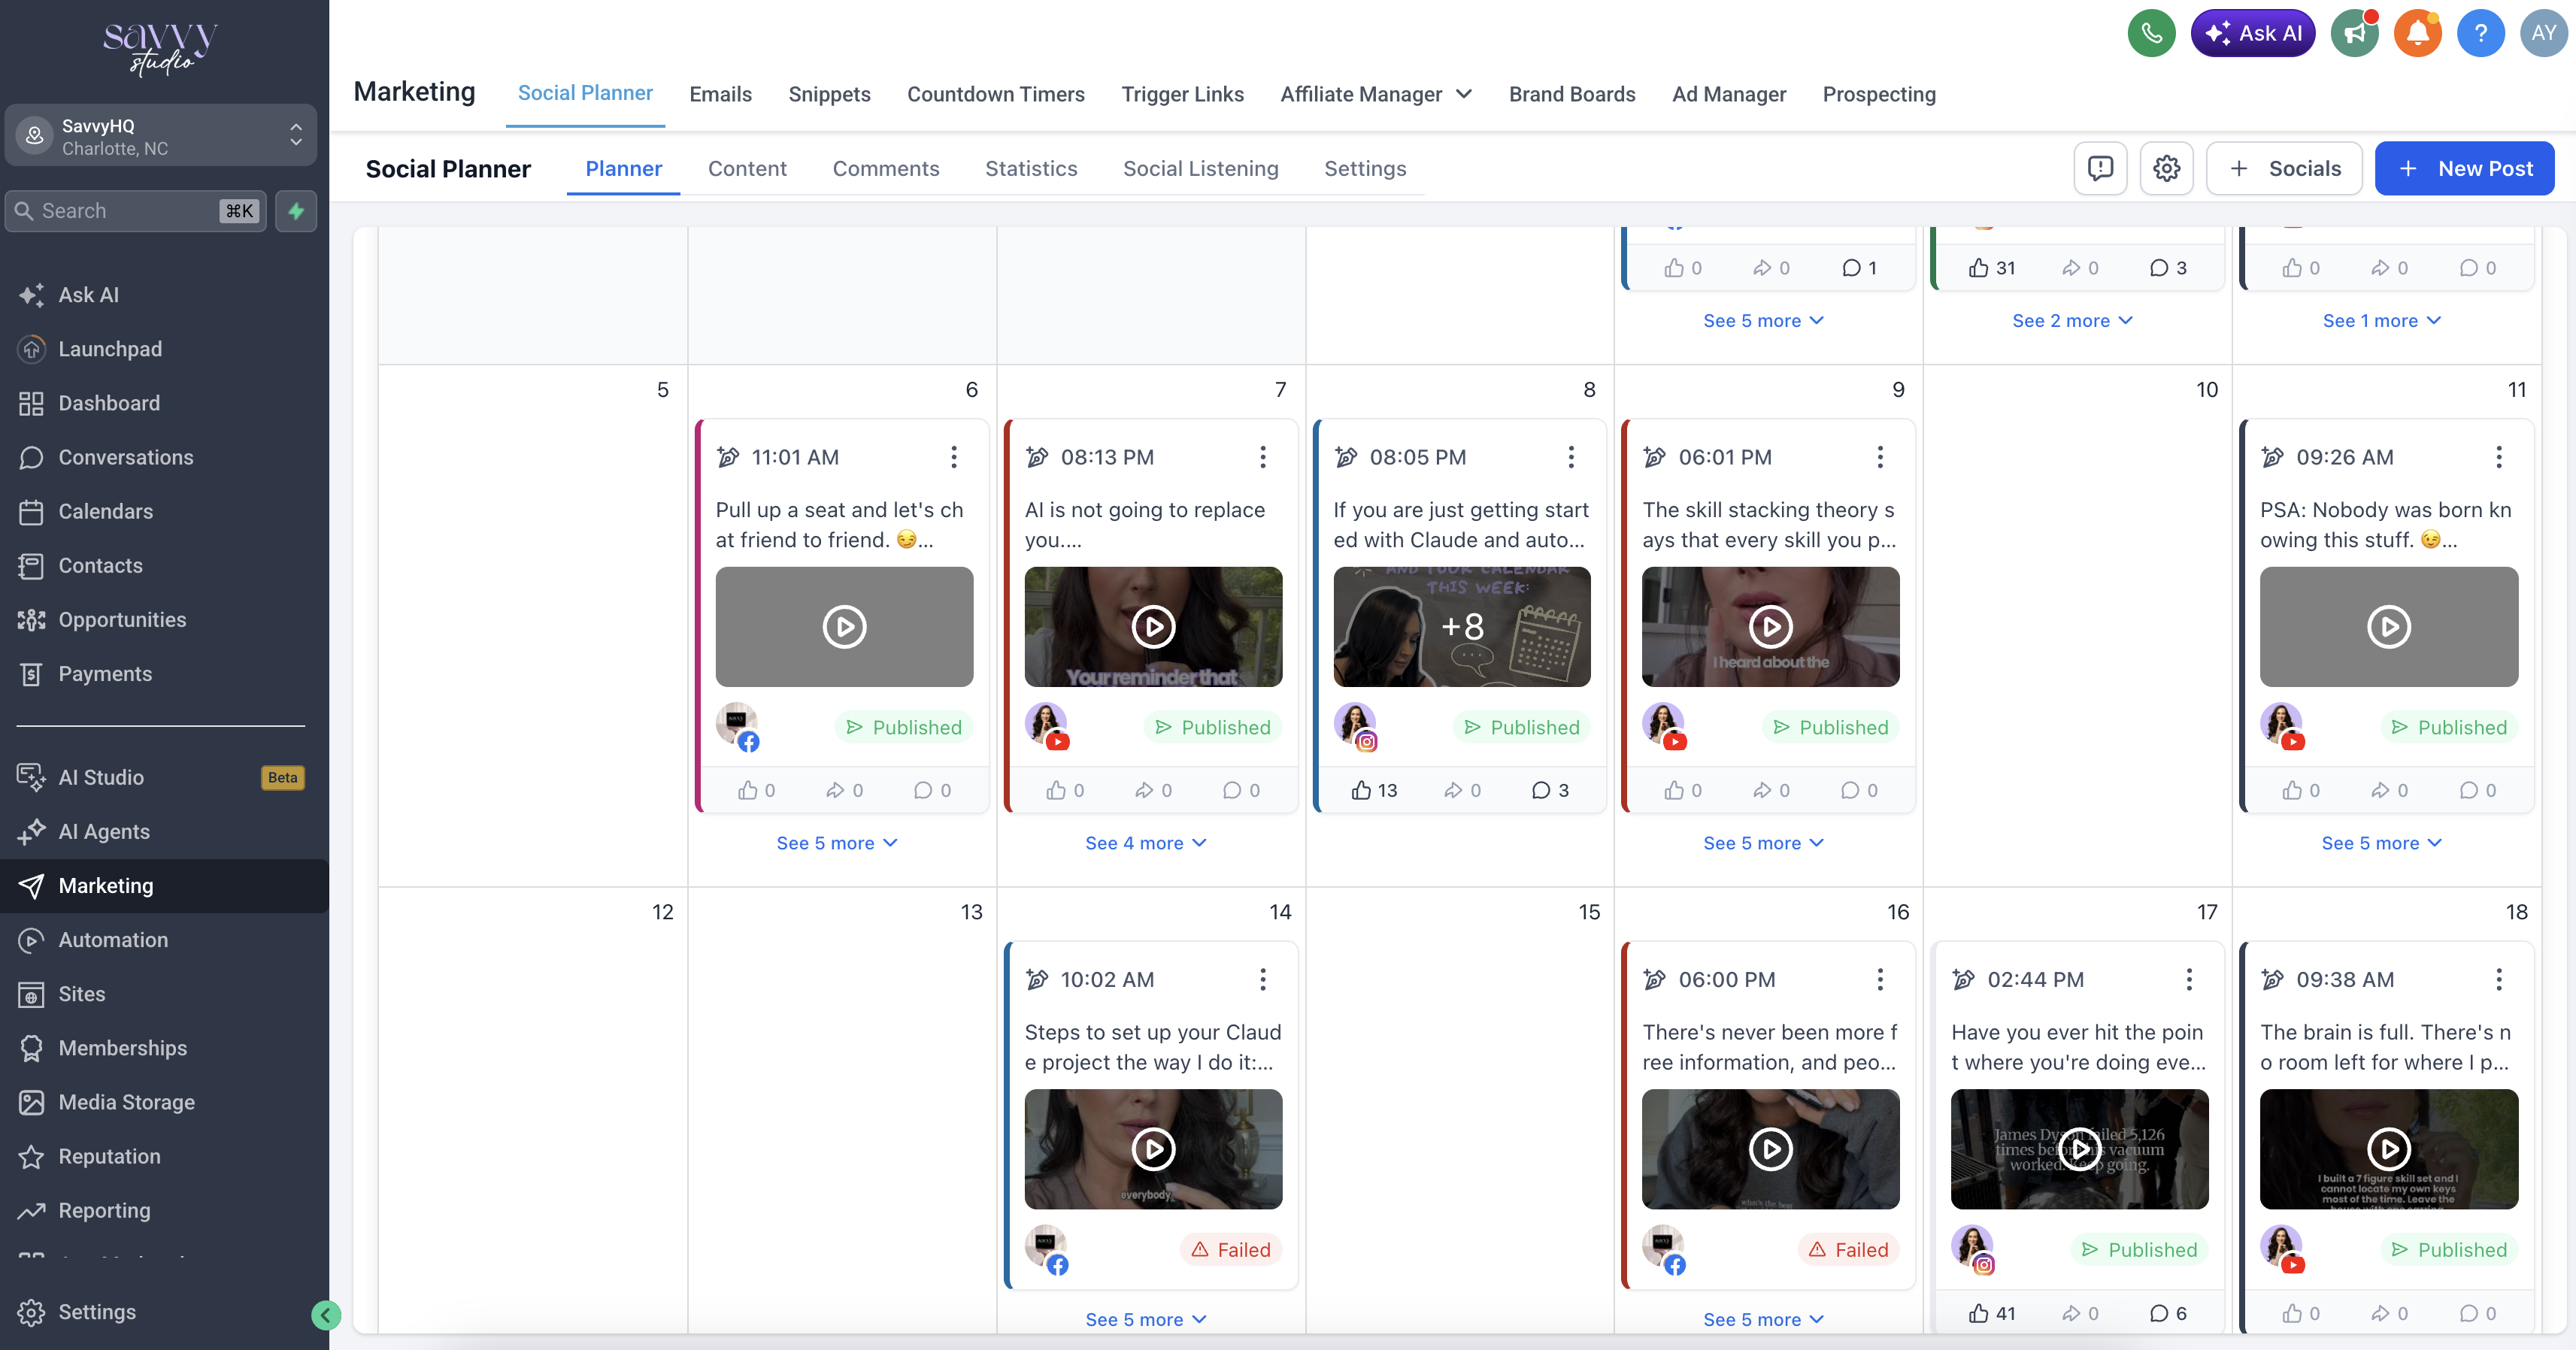The image size is (2576, 1350).
Task: Open the Brand Boards tab
Action: [x=1572, y=94]
